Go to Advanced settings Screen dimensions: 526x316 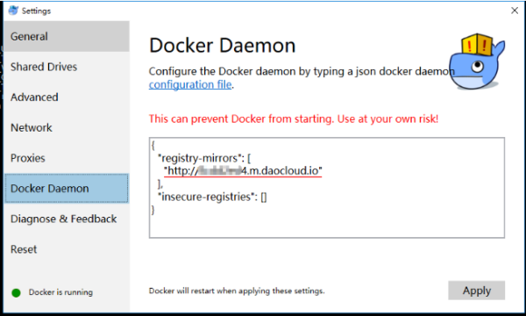(x=67, y=97)
